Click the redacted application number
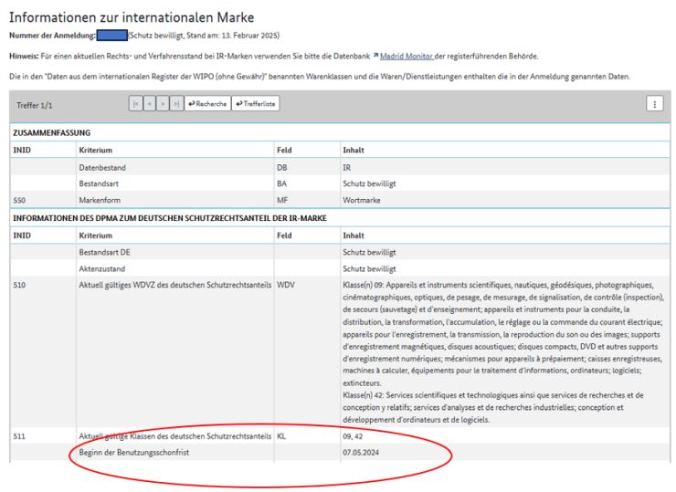This screenshot has width=676, height=492. (111, 35)
